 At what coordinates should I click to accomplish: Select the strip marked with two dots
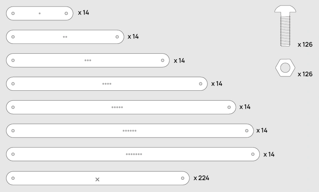65,37
